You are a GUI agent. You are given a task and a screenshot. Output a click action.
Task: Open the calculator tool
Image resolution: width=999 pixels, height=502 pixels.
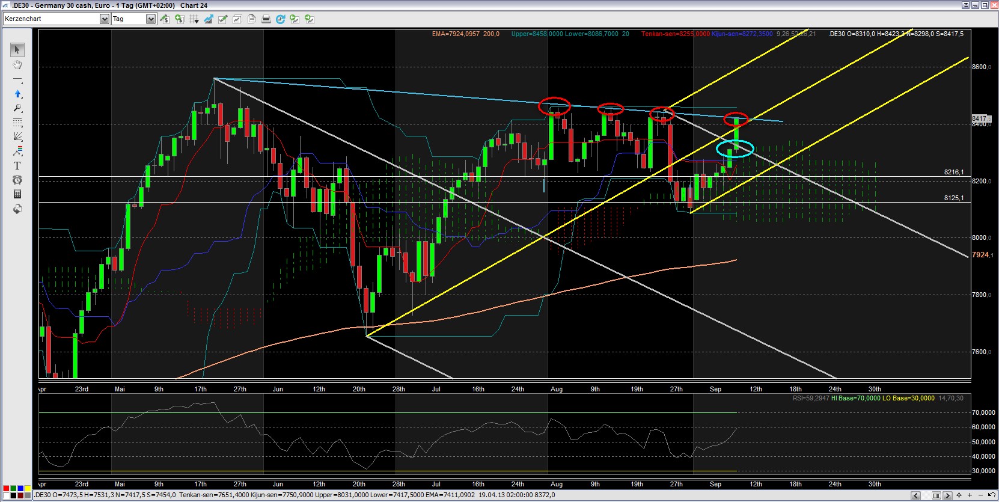click(17, 194)
